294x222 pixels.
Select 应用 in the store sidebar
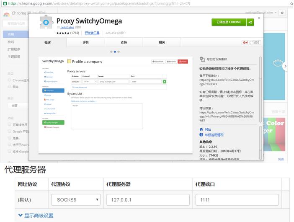coord(16,34)
